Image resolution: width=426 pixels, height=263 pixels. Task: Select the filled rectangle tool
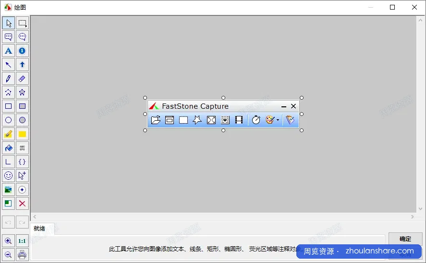(22, 106)
